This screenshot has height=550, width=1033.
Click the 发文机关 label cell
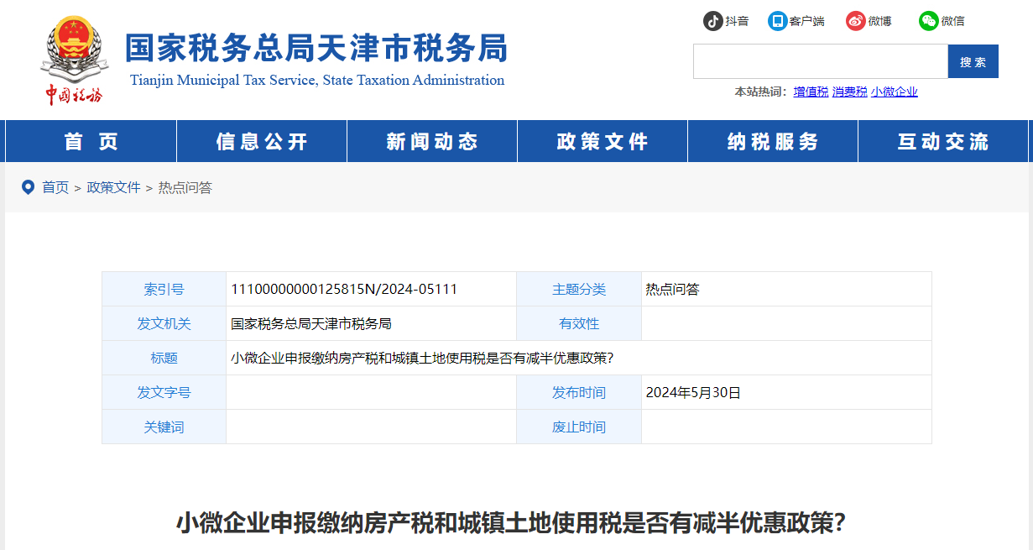(164, 323)
